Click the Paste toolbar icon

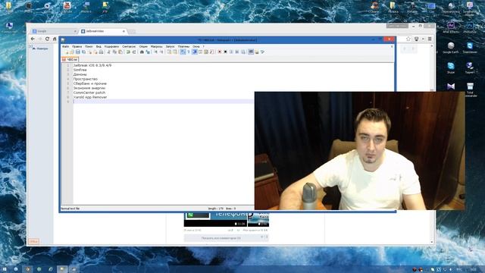click(x=120, y=52)
